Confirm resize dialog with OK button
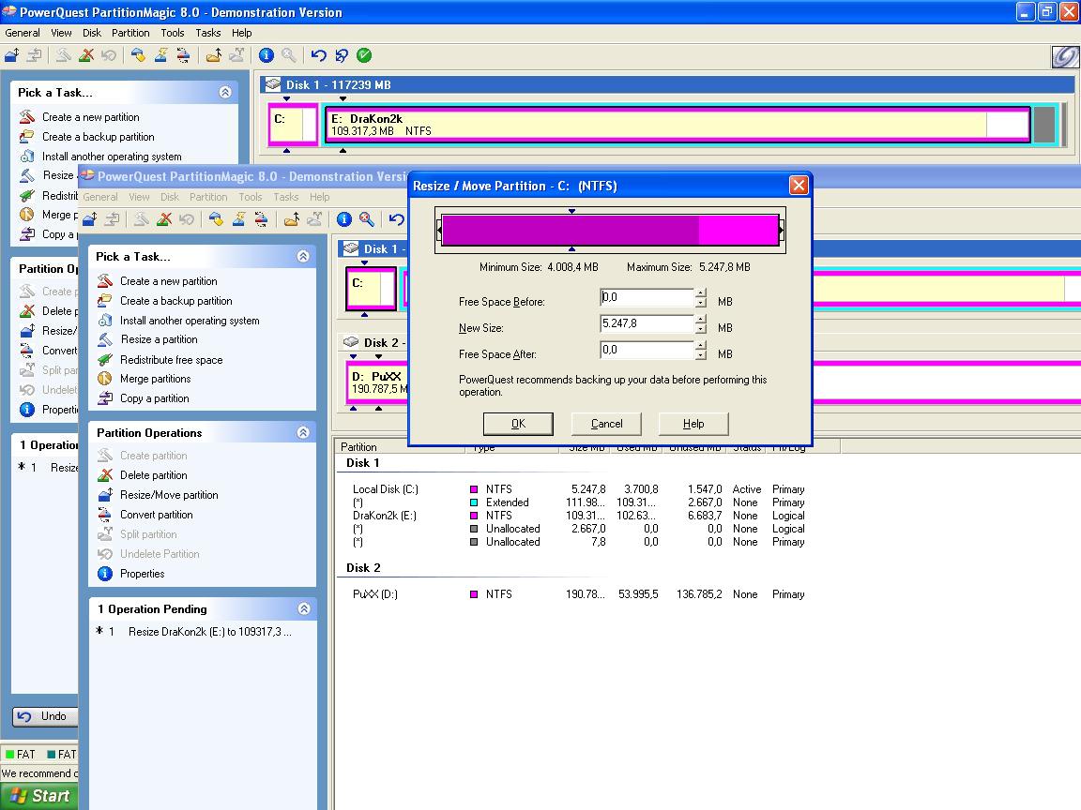1081x810 pixels. [x=518, y=424]
